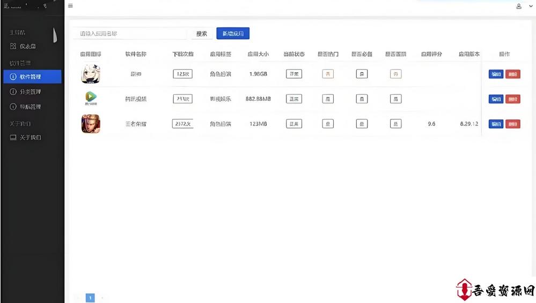Open Dashboard (仪表盘) in the sidebar
Screen dimensions: 536x303
pyautogui.click(x=31, y=47)
